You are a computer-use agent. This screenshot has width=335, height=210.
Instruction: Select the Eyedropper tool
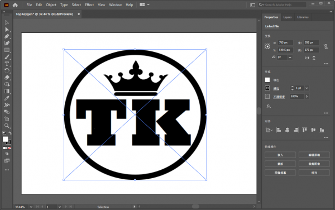tap(7, 98)
